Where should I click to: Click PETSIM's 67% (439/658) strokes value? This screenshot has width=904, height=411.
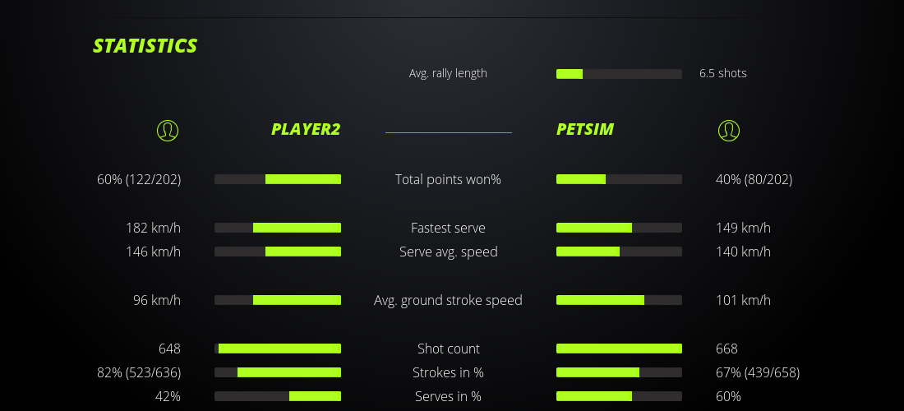click(758, 372)
